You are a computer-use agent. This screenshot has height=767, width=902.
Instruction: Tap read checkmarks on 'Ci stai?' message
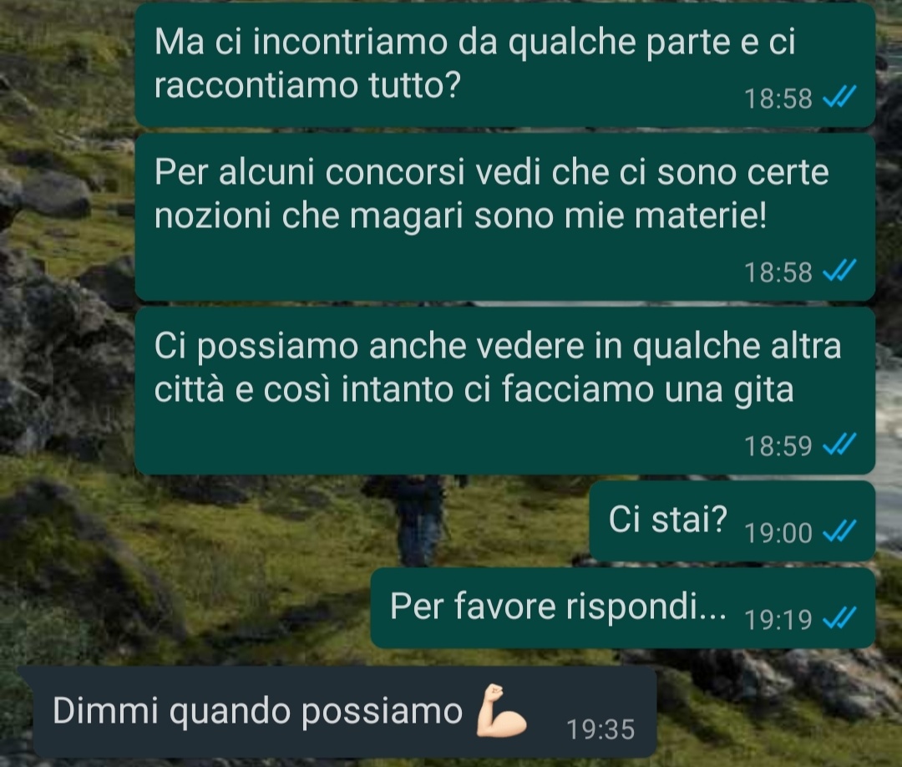click(839, 531)
